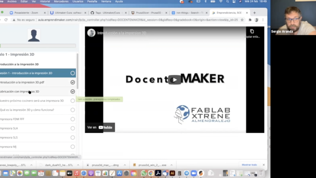Click status circle for 'Impresora FDM FFF'
The height and width of the screenshot is (178, 316).
click(x=73, y=119)
